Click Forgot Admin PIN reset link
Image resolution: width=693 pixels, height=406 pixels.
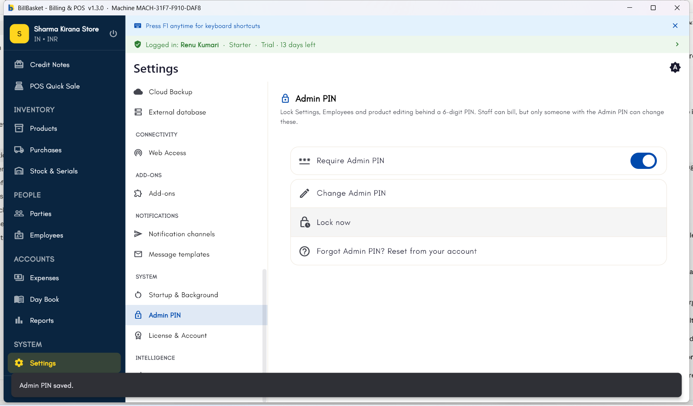(479, 251)
